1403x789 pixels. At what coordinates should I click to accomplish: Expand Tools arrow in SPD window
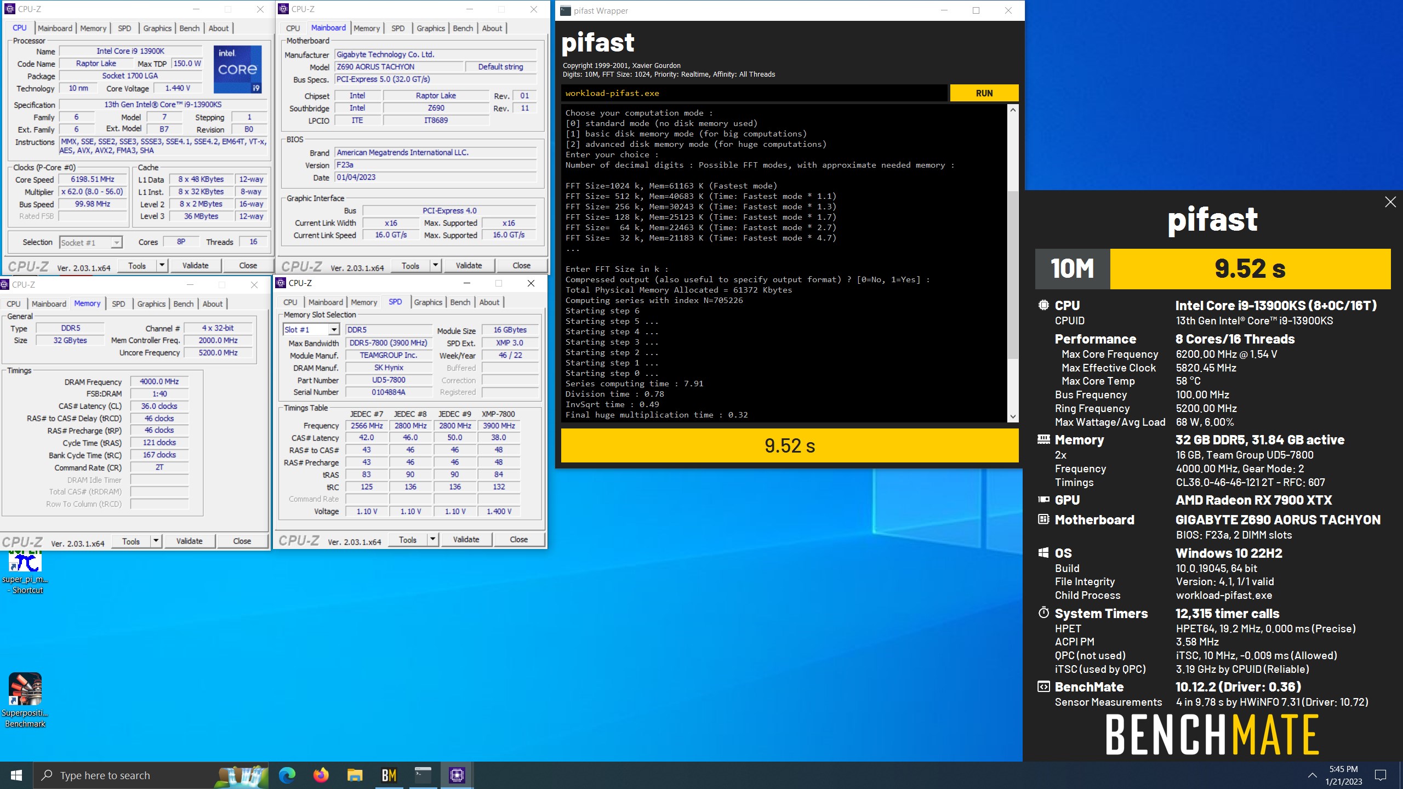[432, 539]
